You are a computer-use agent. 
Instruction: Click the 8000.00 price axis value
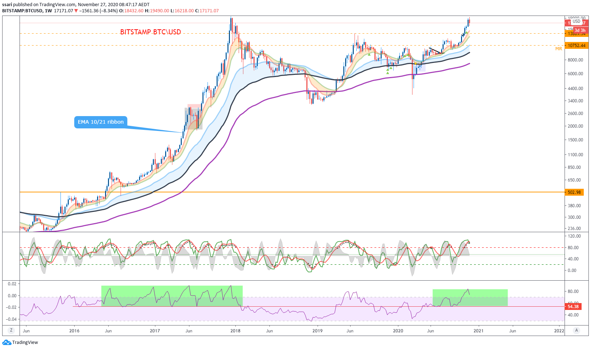click(575, 60)
